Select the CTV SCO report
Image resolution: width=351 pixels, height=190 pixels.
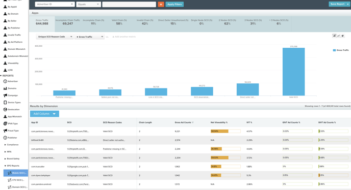(x=16, y=180)
